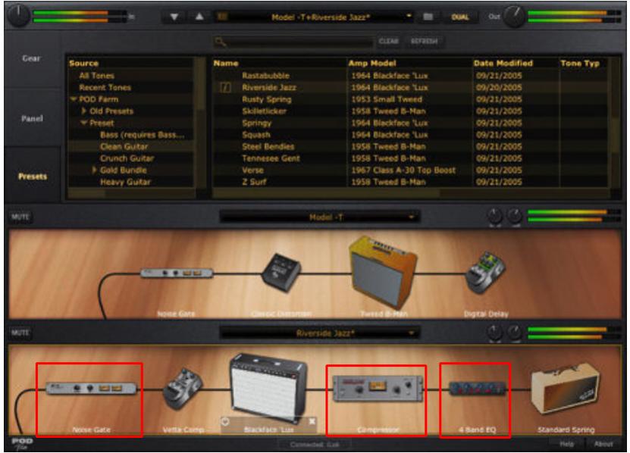Click the orange icon left of preset name
The height and width of the screenshot is (453, 630).
[x=222, y=17]
